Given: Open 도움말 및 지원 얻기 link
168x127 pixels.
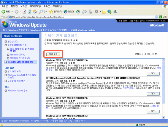Looking at the screenshot, I should [x=16, y=81].
